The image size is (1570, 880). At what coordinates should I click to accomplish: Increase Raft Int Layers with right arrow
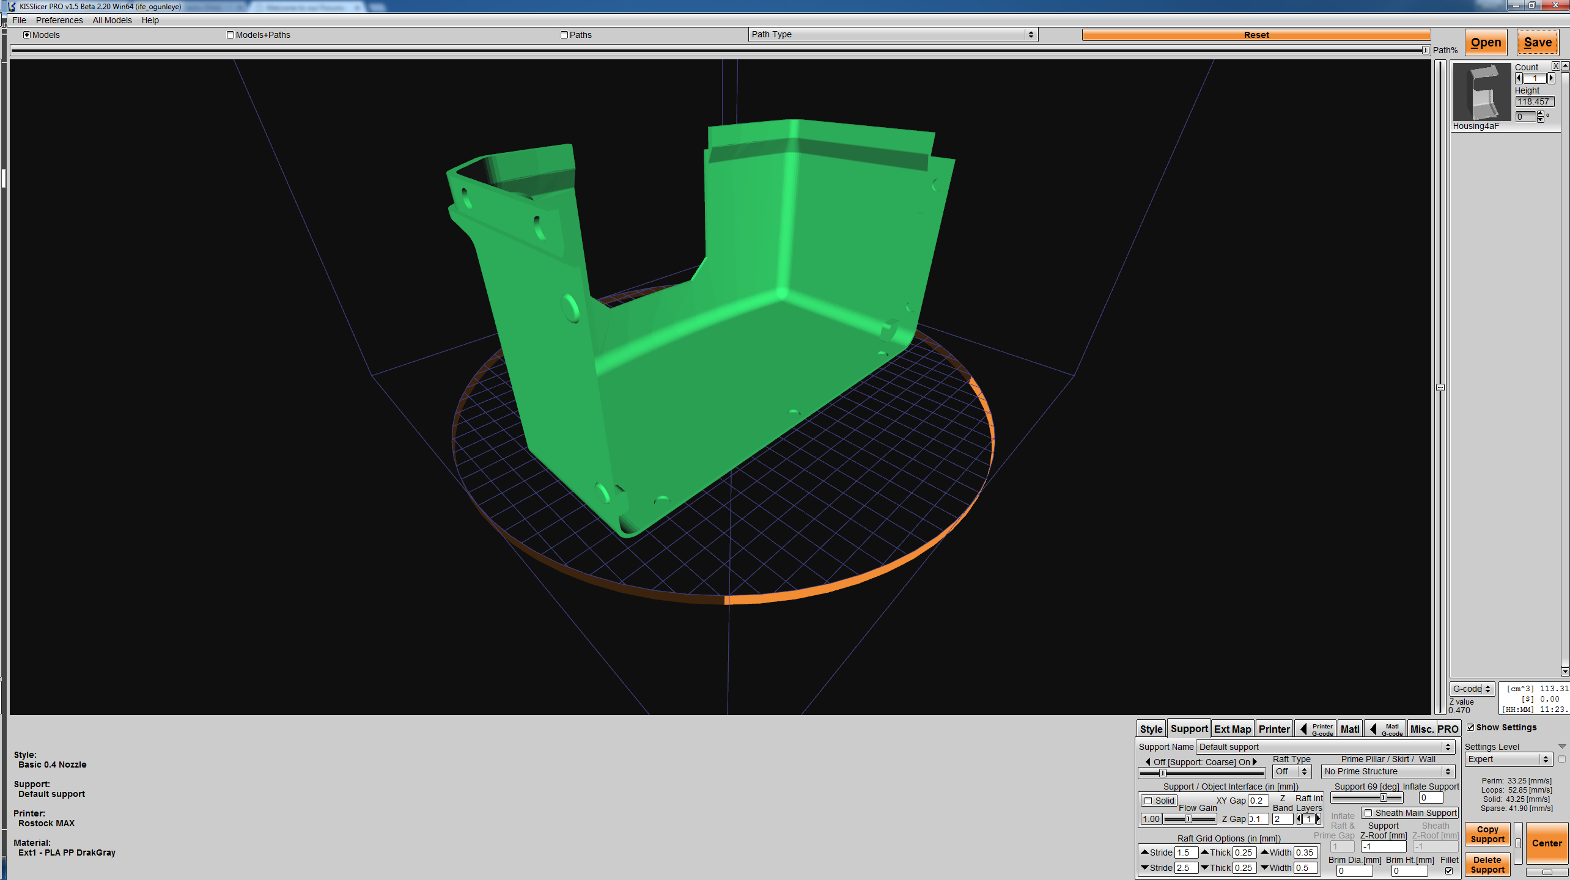(1318, 819)
